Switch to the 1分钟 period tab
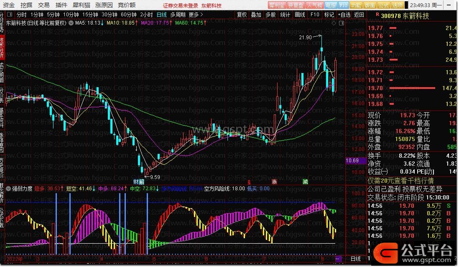The width and height of the screenshot is (459, 267). (37, 15)
